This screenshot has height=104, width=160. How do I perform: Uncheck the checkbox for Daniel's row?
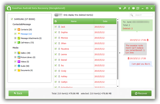(x=55, y=60)
